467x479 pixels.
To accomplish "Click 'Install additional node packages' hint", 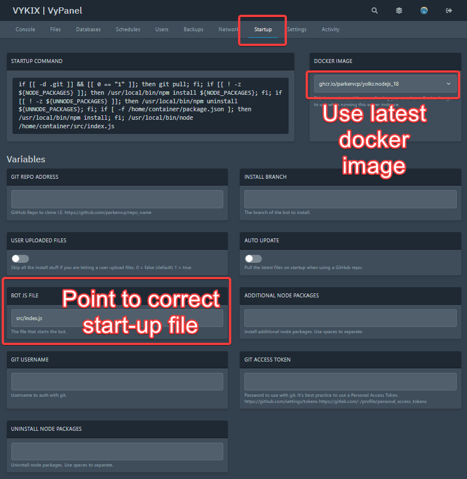I will click(x=303, y=331).
